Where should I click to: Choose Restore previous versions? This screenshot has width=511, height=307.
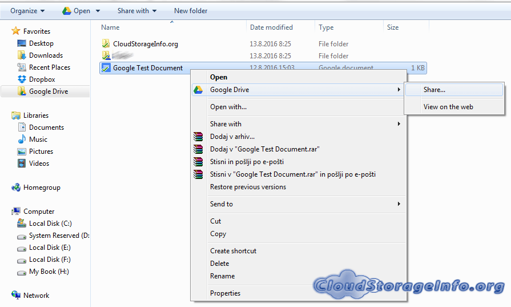tap(248, 187)
